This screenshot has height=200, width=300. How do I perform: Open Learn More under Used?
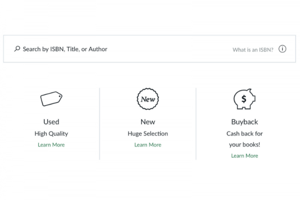(51, 145)
